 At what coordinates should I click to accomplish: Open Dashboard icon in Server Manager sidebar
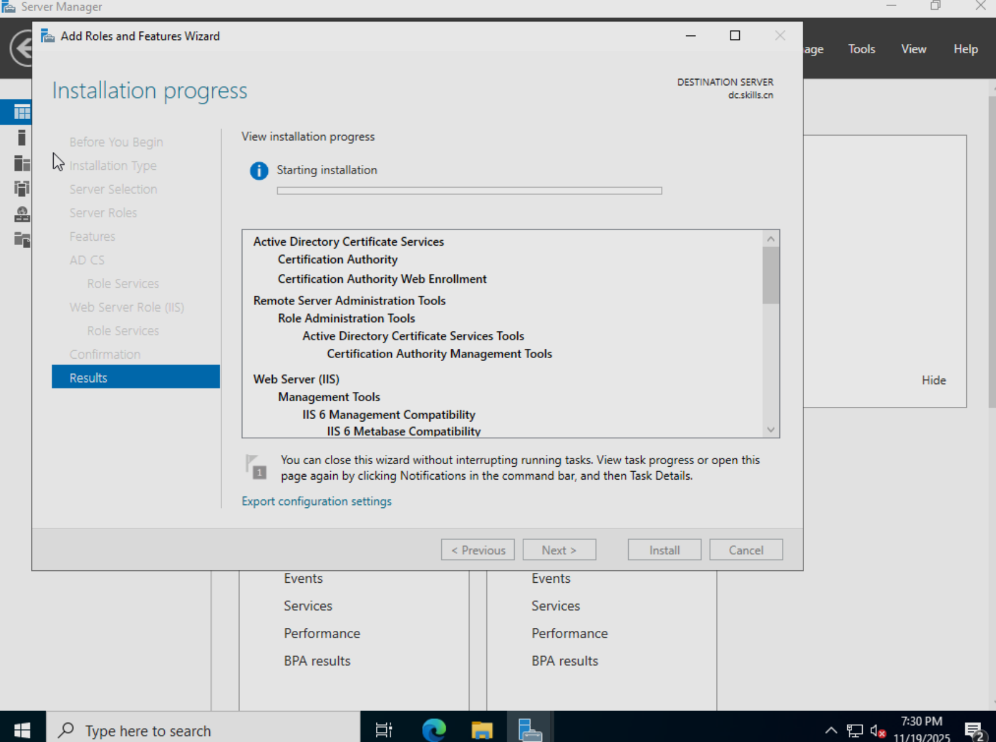tap(22, 112)
